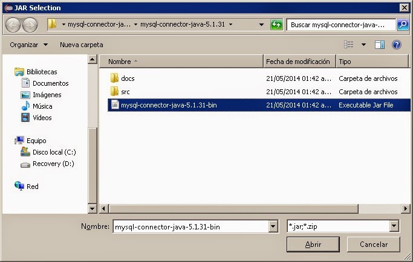This screenshot has height=262, width=413.
Task: Click navigation pane scroll down arrow
Action: coord(92,209)
